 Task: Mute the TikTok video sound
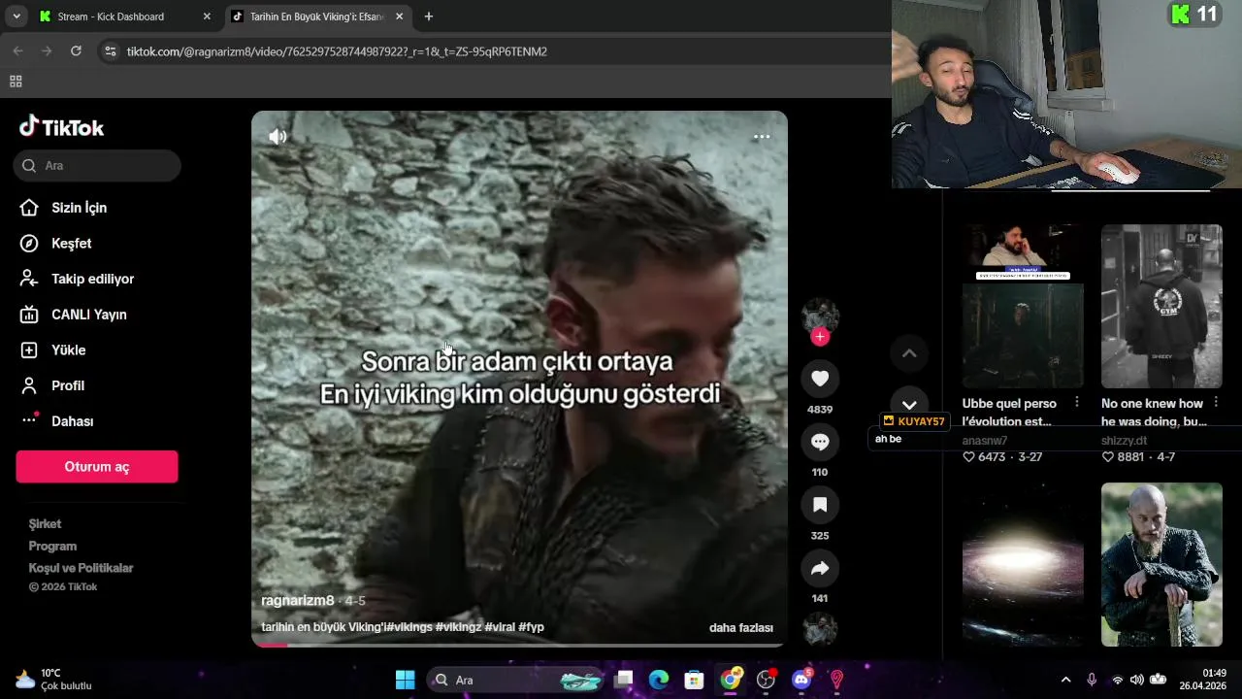278,137
